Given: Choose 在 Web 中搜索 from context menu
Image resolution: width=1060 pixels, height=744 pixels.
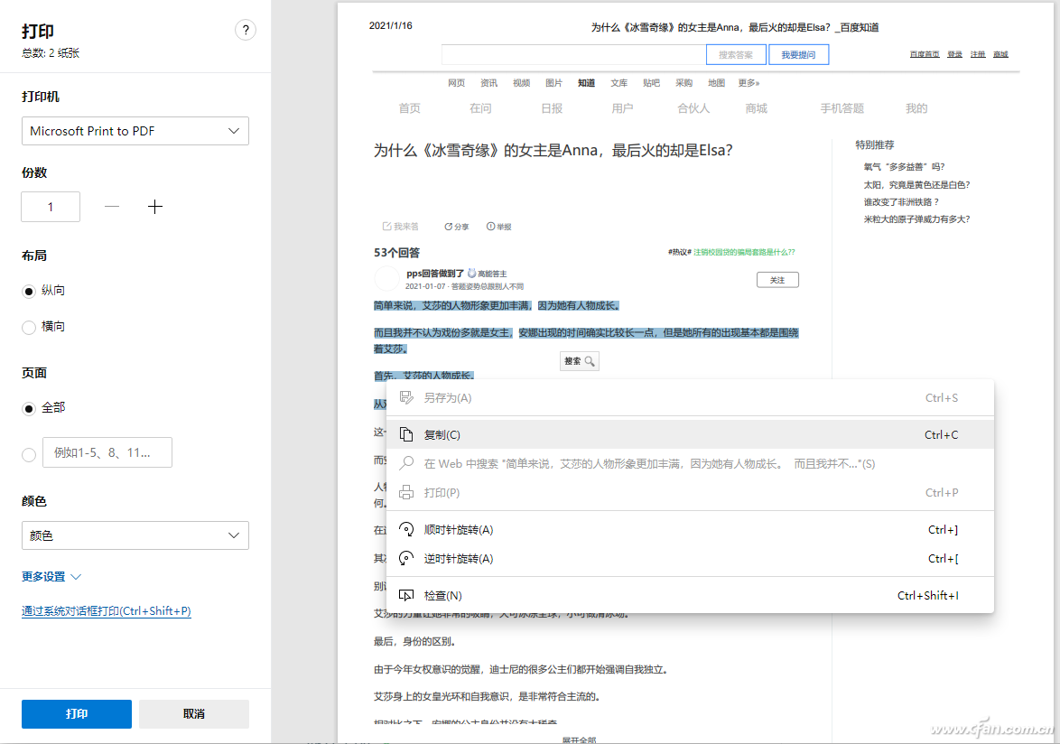Looking at the screenshot, I should 690,463.
